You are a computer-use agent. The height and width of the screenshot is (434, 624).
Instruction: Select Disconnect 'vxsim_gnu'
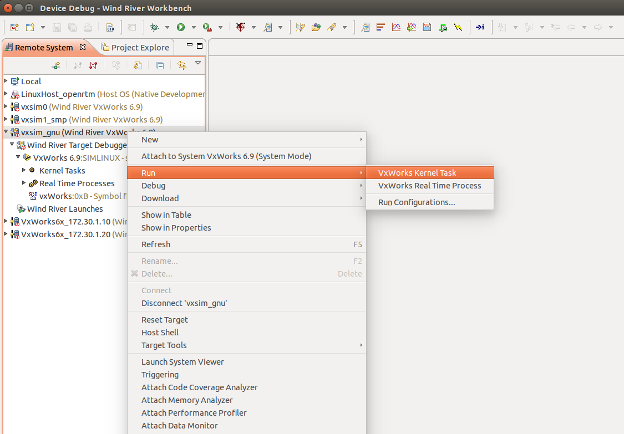247,303
